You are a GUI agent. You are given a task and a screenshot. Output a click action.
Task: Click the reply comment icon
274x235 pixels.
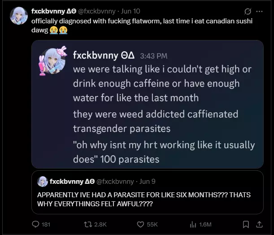click(36, 224)
